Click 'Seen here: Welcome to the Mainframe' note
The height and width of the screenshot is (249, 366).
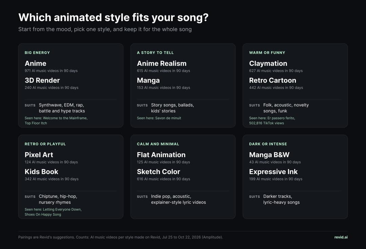[56, 120]
